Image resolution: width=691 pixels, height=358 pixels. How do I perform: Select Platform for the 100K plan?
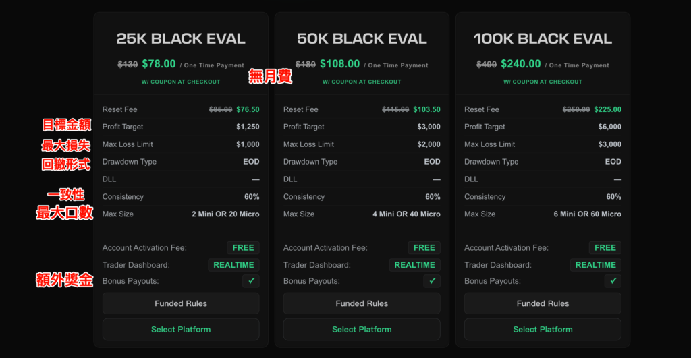tap(543, 330)
